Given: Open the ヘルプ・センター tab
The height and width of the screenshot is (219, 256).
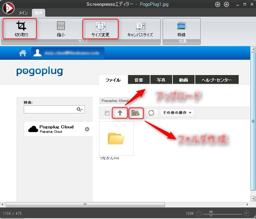Looking at the screenshot, I should point(217,80).
